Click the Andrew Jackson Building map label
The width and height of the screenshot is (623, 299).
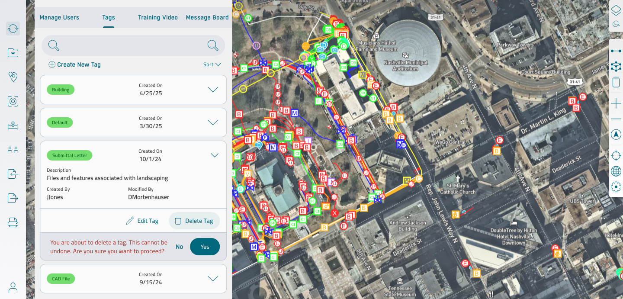408,226
